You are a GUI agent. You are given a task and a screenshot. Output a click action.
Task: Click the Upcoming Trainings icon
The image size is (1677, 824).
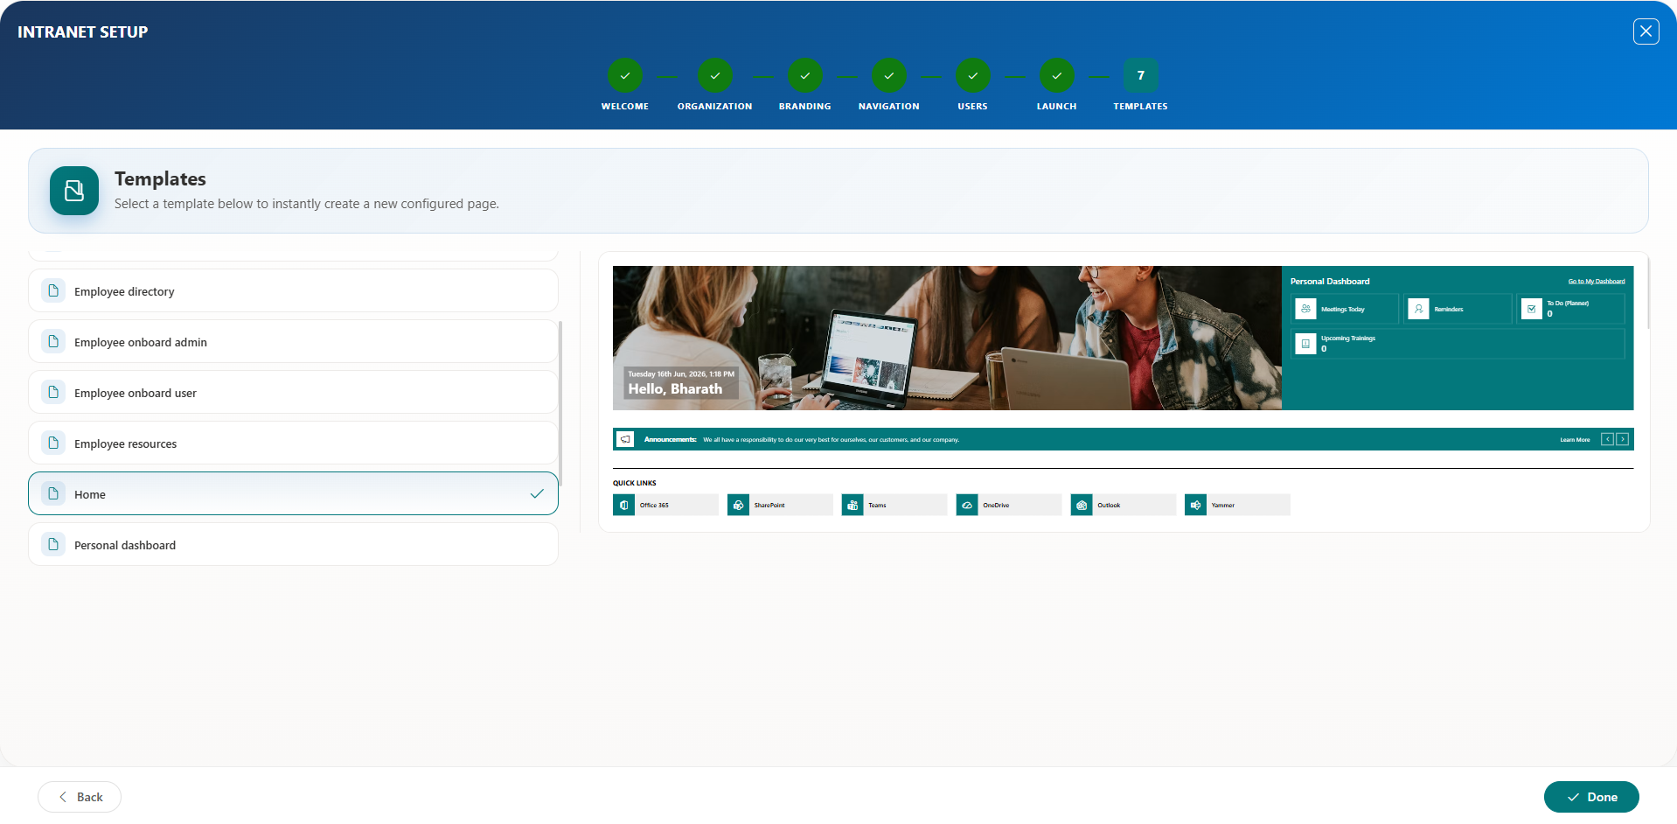pos(1305,344)
